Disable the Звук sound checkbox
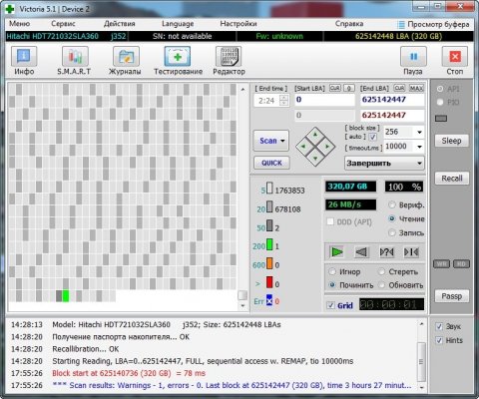The width and height of the screenshot is (479, 399). [x=439, y=326]
